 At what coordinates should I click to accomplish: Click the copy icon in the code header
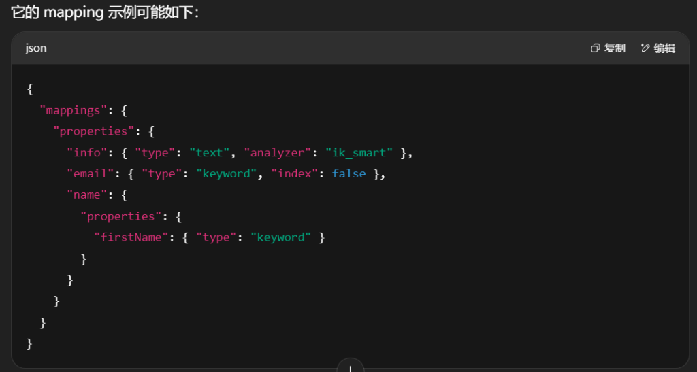pos(595,48)
